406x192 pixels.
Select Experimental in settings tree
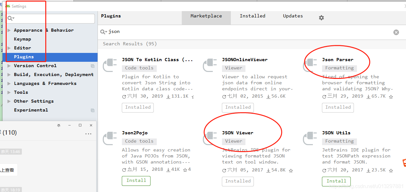pyautogui.click(x=31, y=110)
